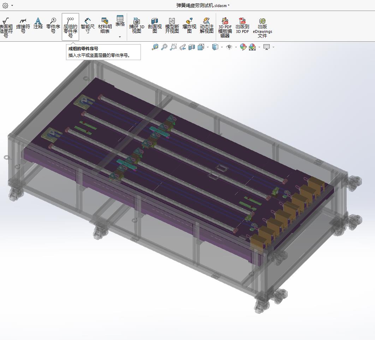
Task: Expand the Apply Scene dropdown arrow
Action: click(259, 47)
